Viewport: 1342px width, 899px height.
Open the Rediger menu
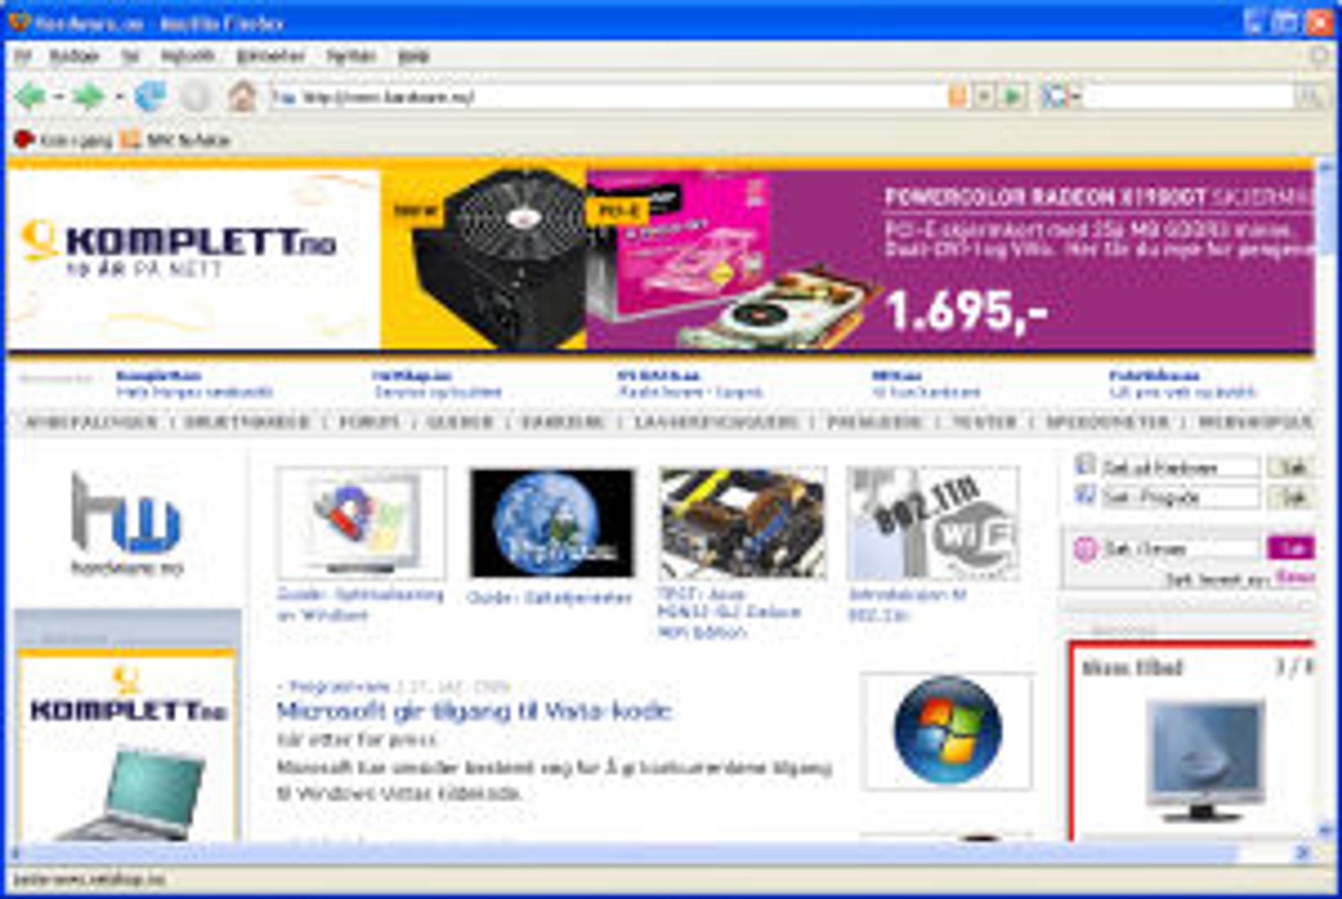[74, 56]
